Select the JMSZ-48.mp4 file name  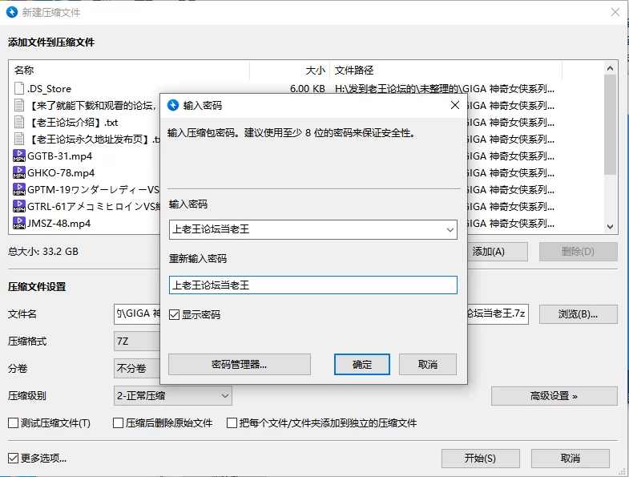tap(59, 223)
